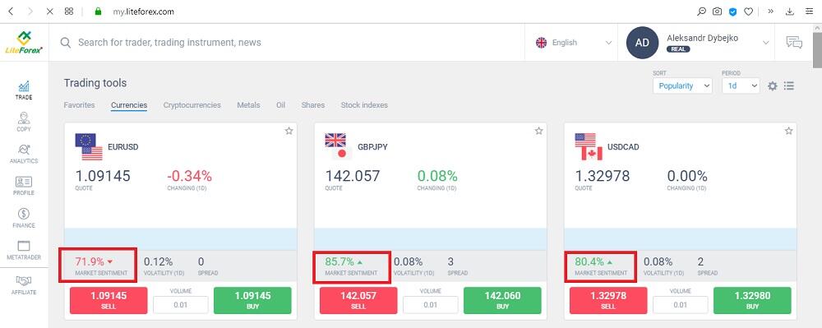Open the browser camera snapshot icon
This screenshot has width=822, height=328.
coord(717,11)
